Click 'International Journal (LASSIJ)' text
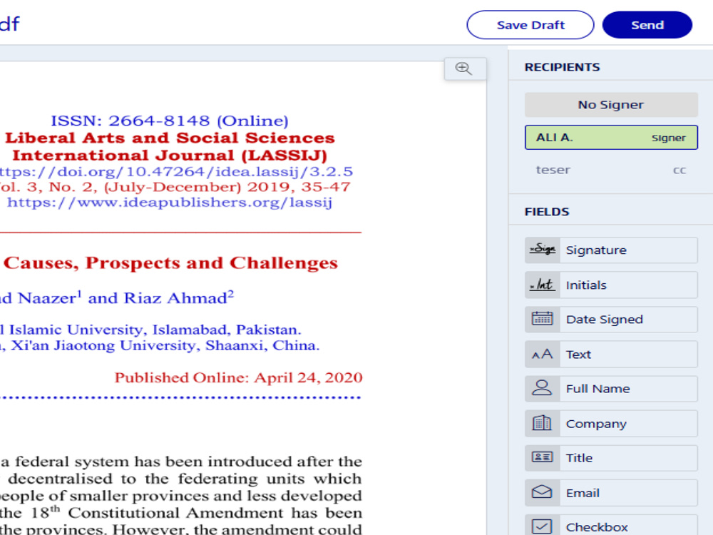Viewport: 713px width, 535px height. click(x=170, y=155)
